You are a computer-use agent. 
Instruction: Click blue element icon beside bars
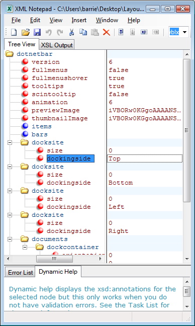(x=25, y=134)
